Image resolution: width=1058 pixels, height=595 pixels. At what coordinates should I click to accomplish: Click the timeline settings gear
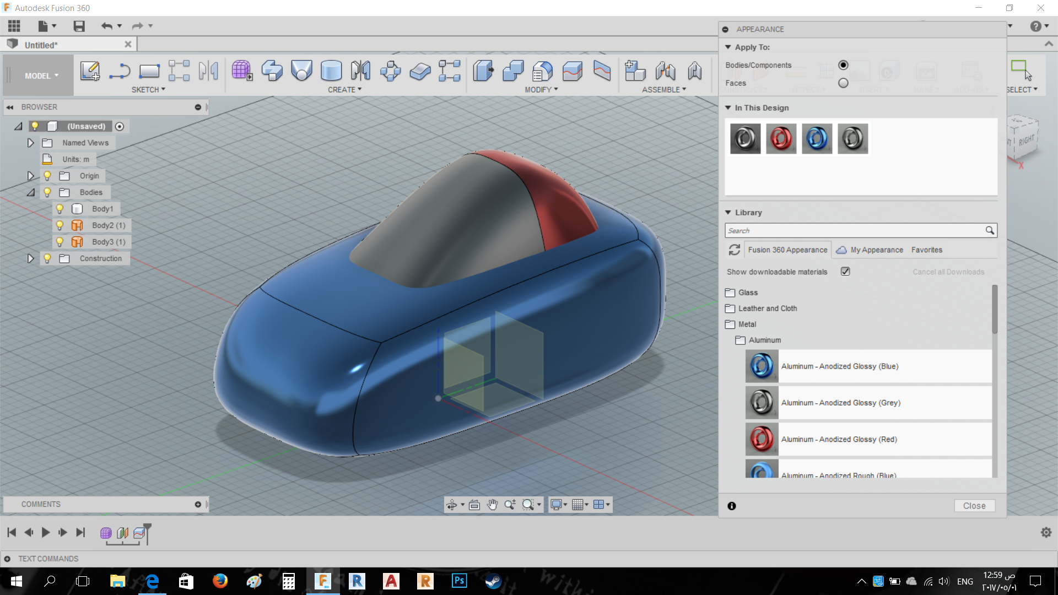(1046, 532)
